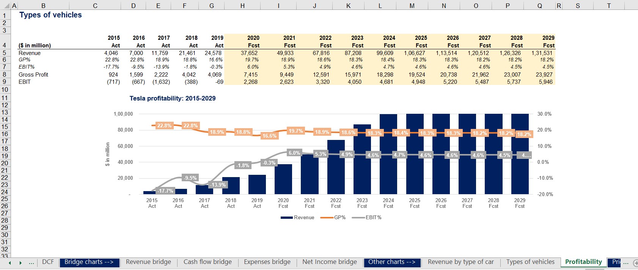Click the 30.0% secondary axis label
This screenshot has height=270, width=638.
pyautogui.click(x=544, y=114)
